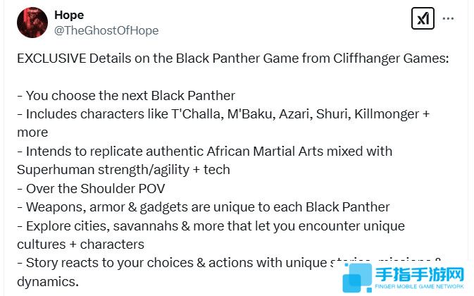Click the blue watermark logo squares icon
The image size is (474, 296).
[357, 278]
